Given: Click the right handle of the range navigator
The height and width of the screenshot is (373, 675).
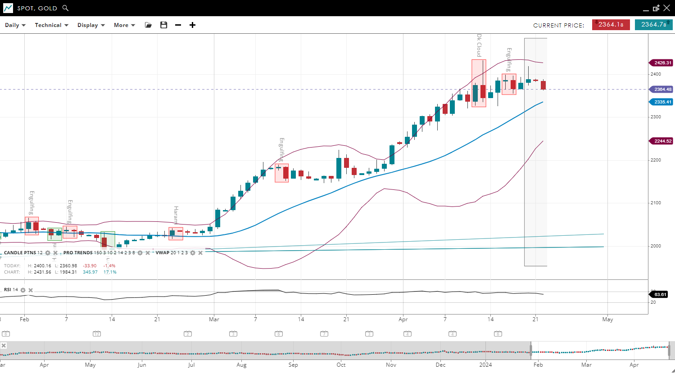Looking at the screenshot, I should coord(669,350).
